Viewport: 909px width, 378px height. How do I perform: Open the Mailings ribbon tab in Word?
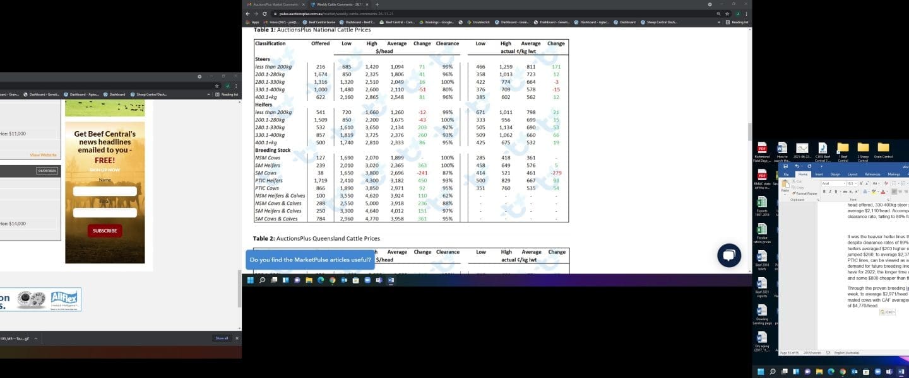click(894, 174)
